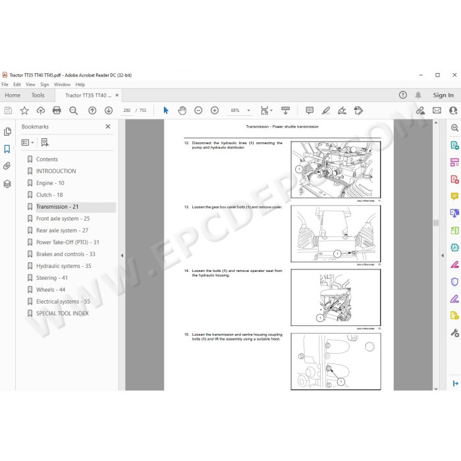Viewport: 461px width, 461px height.
Task: Open help question mark icon
Action: click(403, 95)
